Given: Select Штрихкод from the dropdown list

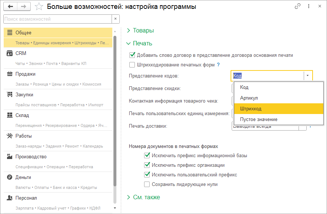Looking at the screenshot, I should coord(251,109).
